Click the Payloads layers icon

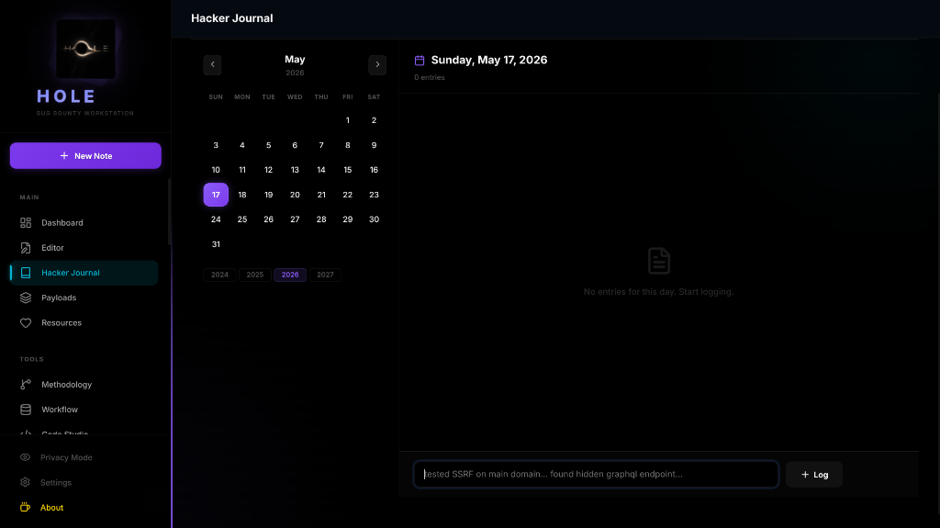(x=26, y=298)
